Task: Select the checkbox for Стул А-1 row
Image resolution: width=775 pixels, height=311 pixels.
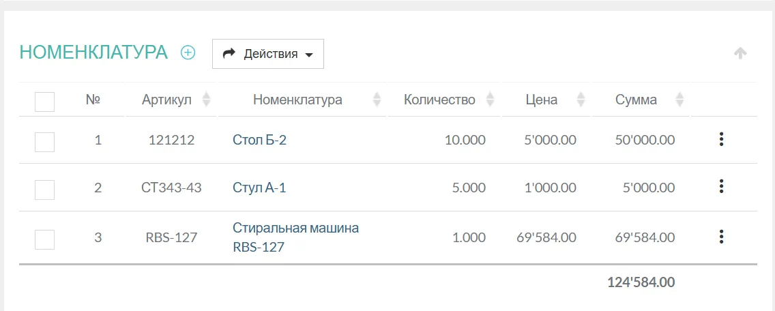Action: pos(44,189)
